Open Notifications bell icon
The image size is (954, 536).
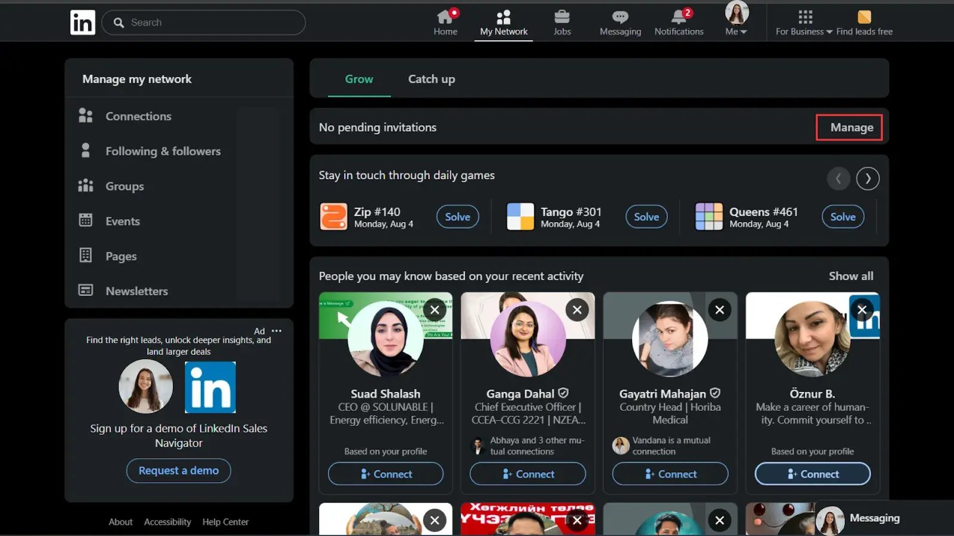coord(679,17)
